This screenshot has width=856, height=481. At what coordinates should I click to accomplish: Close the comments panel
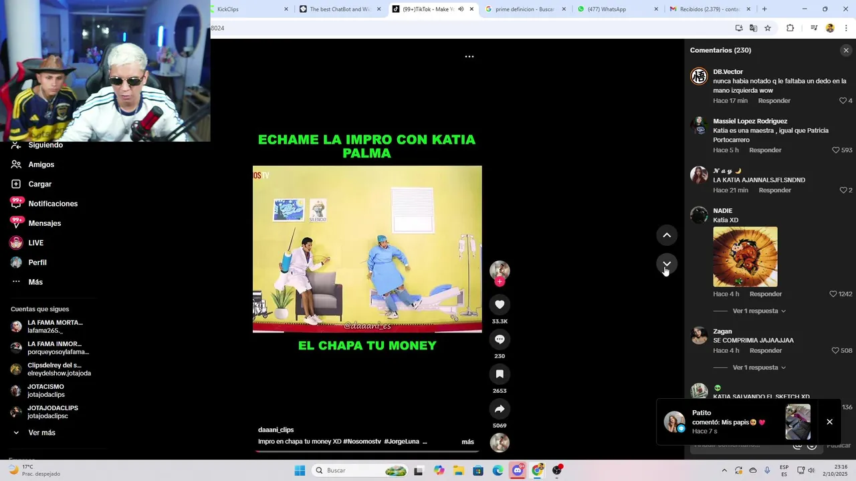(x=846, y=50)
